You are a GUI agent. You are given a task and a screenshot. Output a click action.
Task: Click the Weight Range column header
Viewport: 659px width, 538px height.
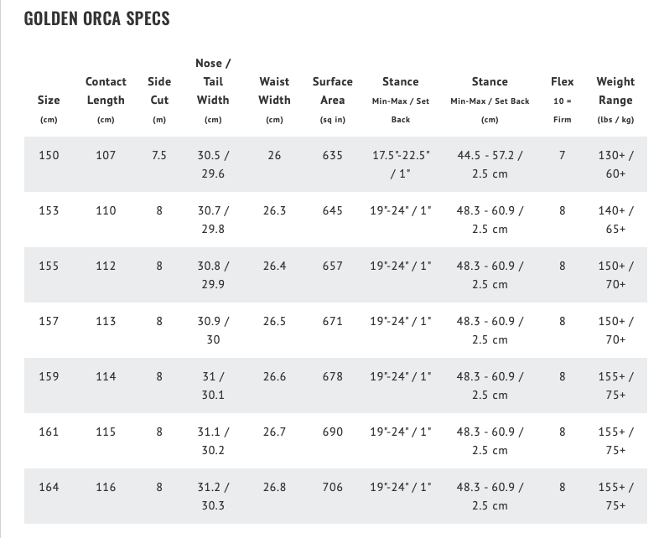pyautogui.click(x=615, y=91)
